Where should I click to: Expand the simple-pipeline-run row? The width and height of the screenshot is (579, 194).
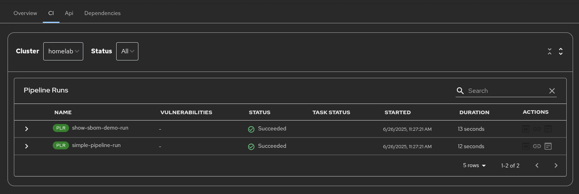(27, 146)
